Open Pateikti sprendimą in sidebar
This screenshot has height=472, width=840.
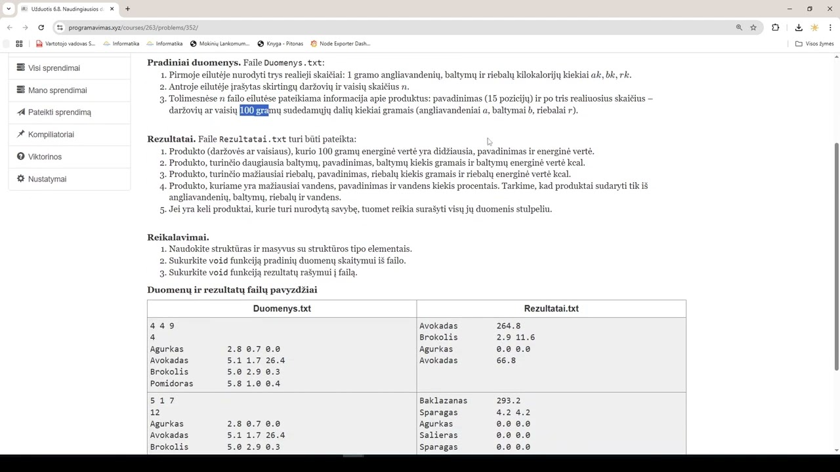tap(69, 112)
